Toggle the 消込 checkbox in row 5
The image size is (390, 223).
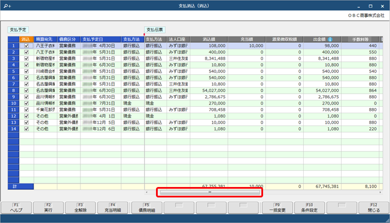(26, 71)
